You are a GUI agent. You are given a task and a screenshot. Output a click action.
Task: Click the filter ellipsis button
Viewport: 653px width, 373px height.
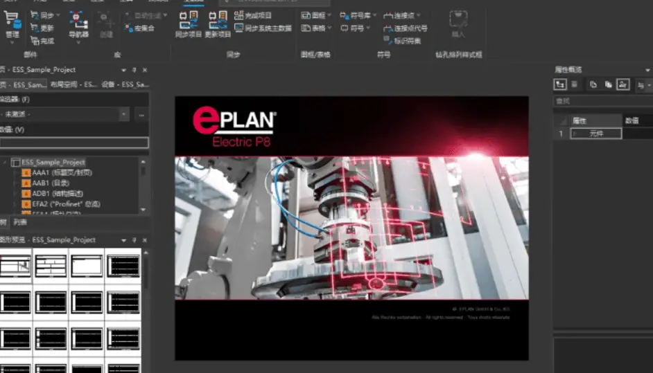141,115
